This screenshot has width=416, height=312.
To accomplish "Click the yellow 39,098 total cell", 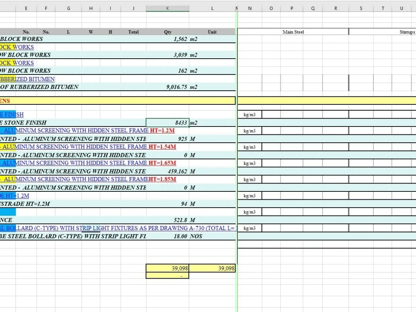I will click(x=168, y=268).
